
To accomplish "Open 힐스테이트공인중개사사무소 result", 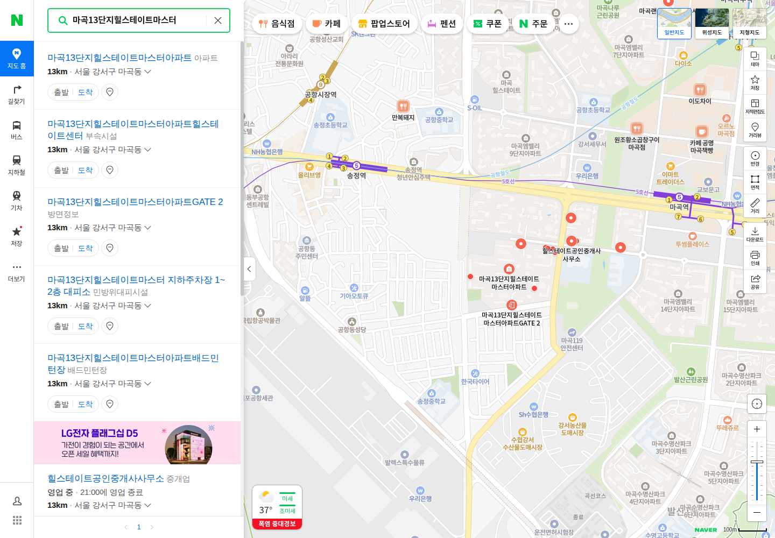I will (105, 478).
